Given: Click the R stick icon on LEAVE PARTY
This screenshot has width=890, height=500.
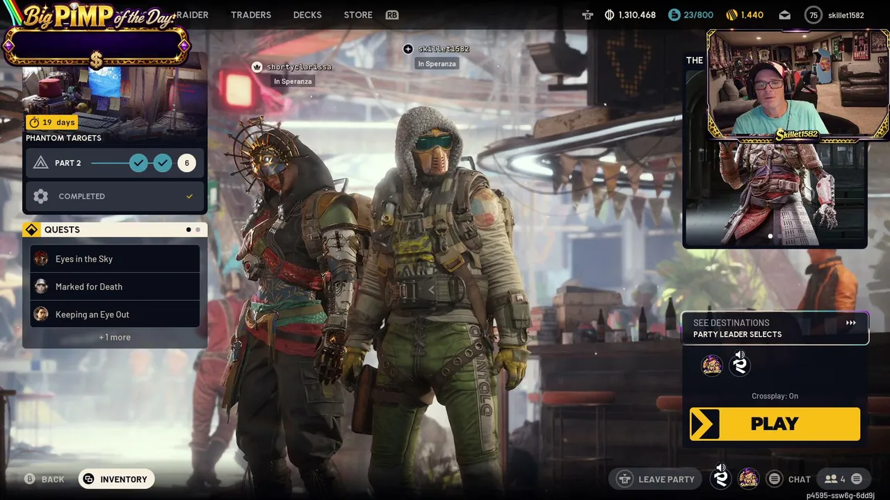Looking at the screenshot, I should (x=625, y=479).
